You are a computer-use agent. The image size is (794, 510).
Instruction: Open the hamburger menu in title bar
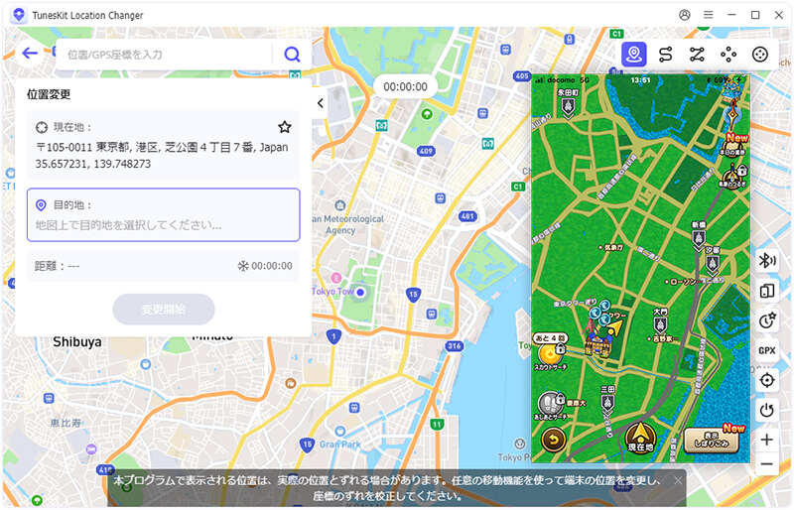[x=708, y=15]
